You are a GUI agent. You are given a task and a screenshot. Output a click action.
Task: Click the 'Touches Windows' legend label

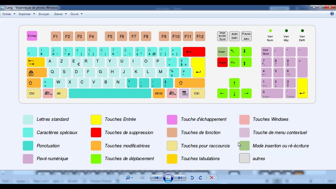[271, 119]
